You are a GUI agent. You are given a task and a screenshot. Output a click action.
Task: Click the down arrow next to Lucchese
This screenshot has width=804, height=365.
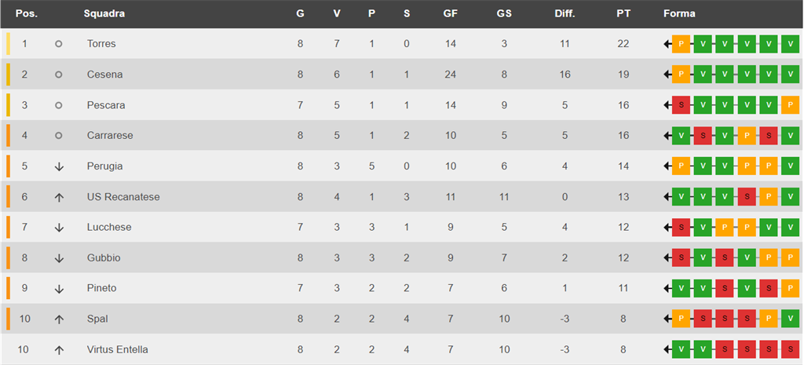point(59,228)
